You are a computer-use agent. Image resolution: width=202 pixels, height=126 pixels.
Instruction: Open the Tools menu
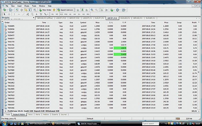coord(34,6)
